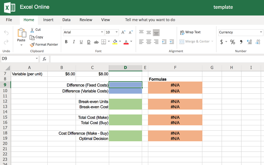Click the Increase Decimal icon

[x=249, y=42]
